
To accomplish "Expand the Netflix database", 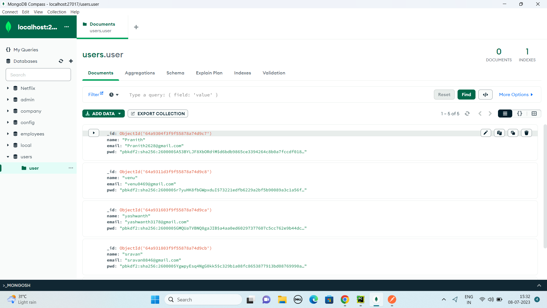I will pos(8,88).
